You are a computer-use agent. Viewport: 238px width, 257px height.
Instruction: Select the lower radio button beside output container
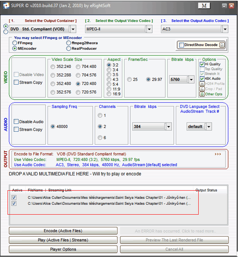pos(6,32)
